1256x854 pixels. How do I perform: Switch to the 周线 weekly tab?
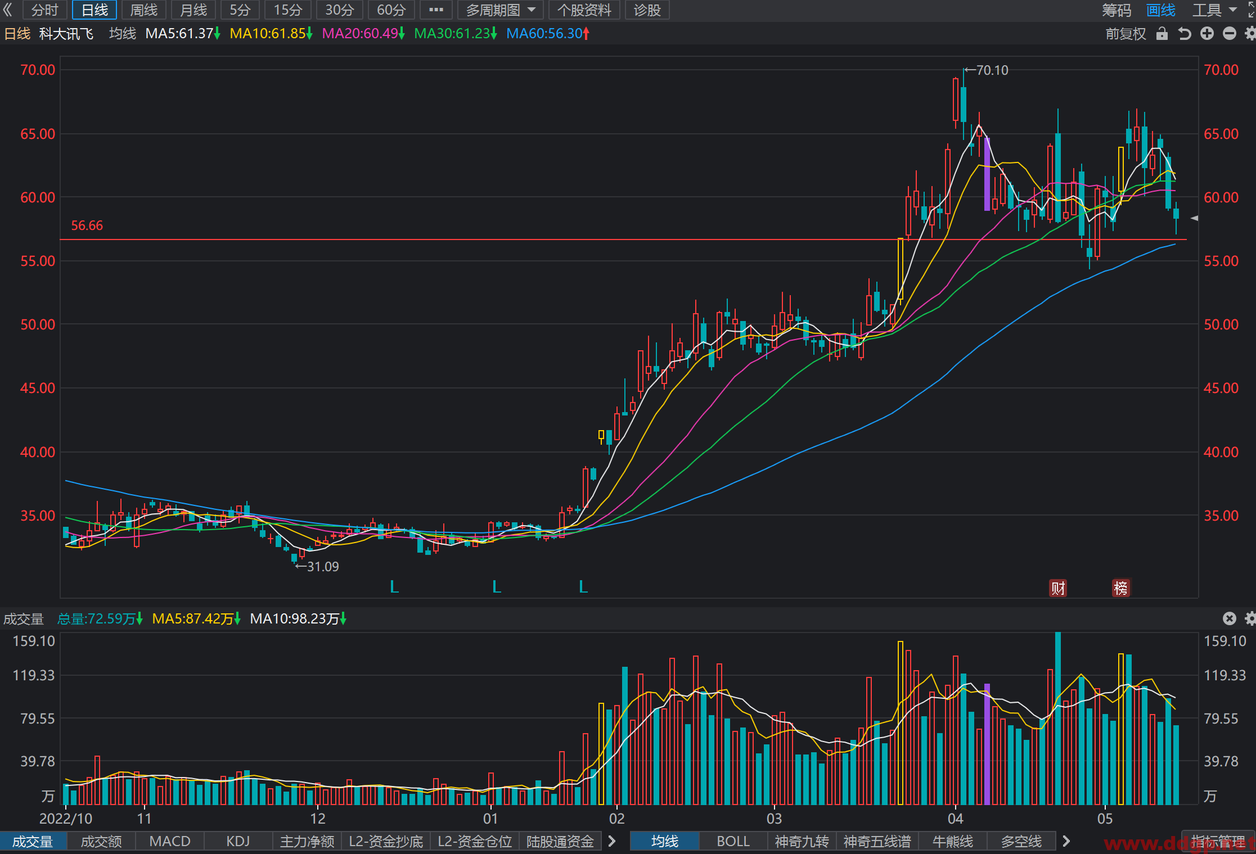click(x=144, y=10)
